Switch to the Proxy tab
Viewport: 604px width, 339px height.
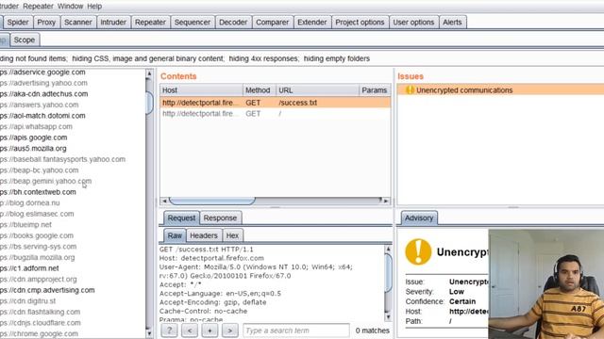46,23
